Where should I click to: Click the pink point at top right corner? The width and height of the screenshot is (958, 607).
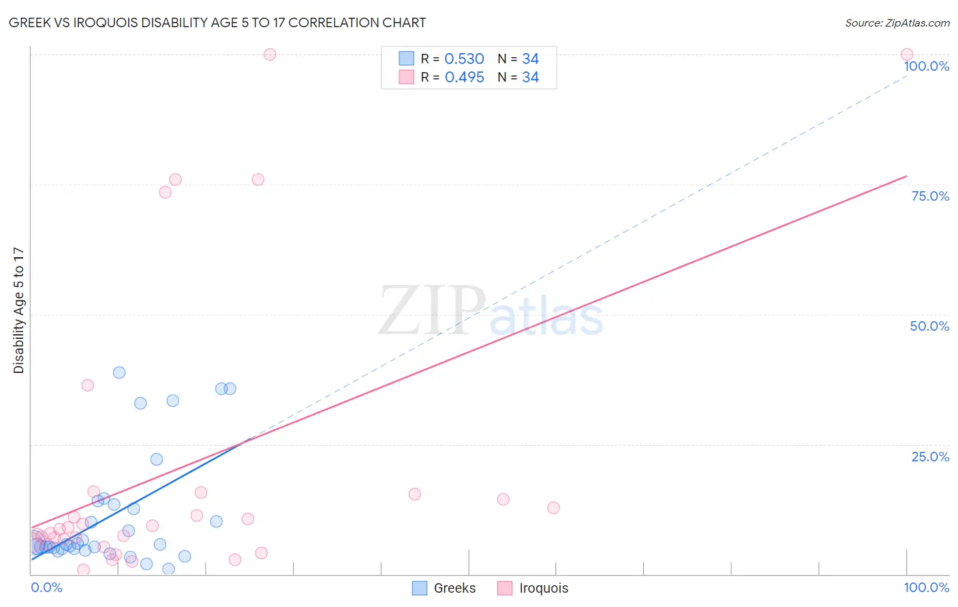pyautogui.click(x=907, y=54)
